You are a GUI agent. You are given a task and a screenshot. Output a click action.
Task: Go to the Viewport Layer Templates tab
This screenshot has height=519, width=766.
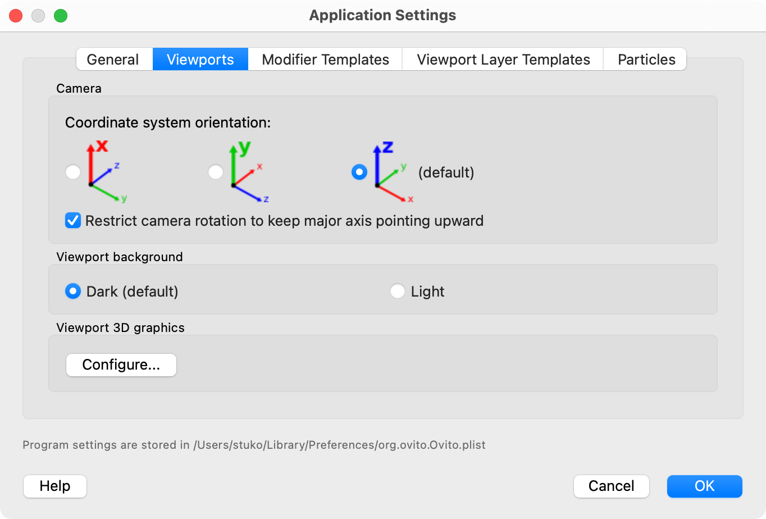point(503,60)
